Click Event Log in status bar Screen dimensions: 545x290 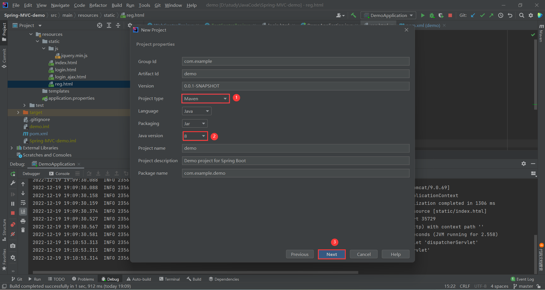click(522, 279)
